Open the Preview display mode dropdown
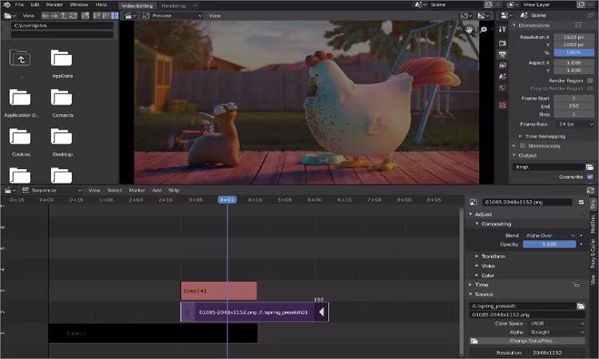Viewport: 599px width, 359px height. 172,16
